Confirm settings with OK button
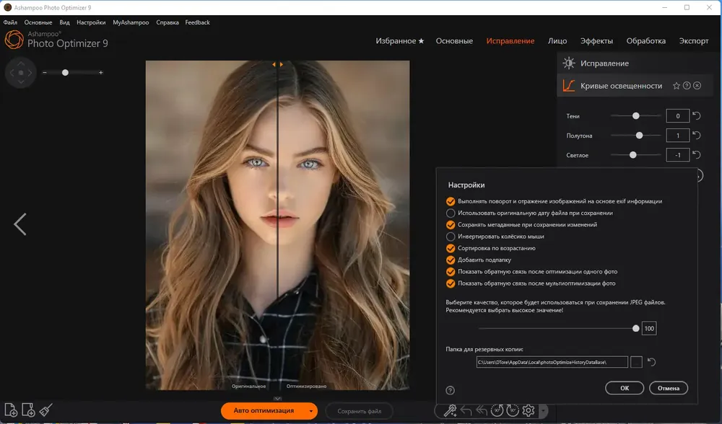This screenshot has height=424, width=722. point(624,388)
